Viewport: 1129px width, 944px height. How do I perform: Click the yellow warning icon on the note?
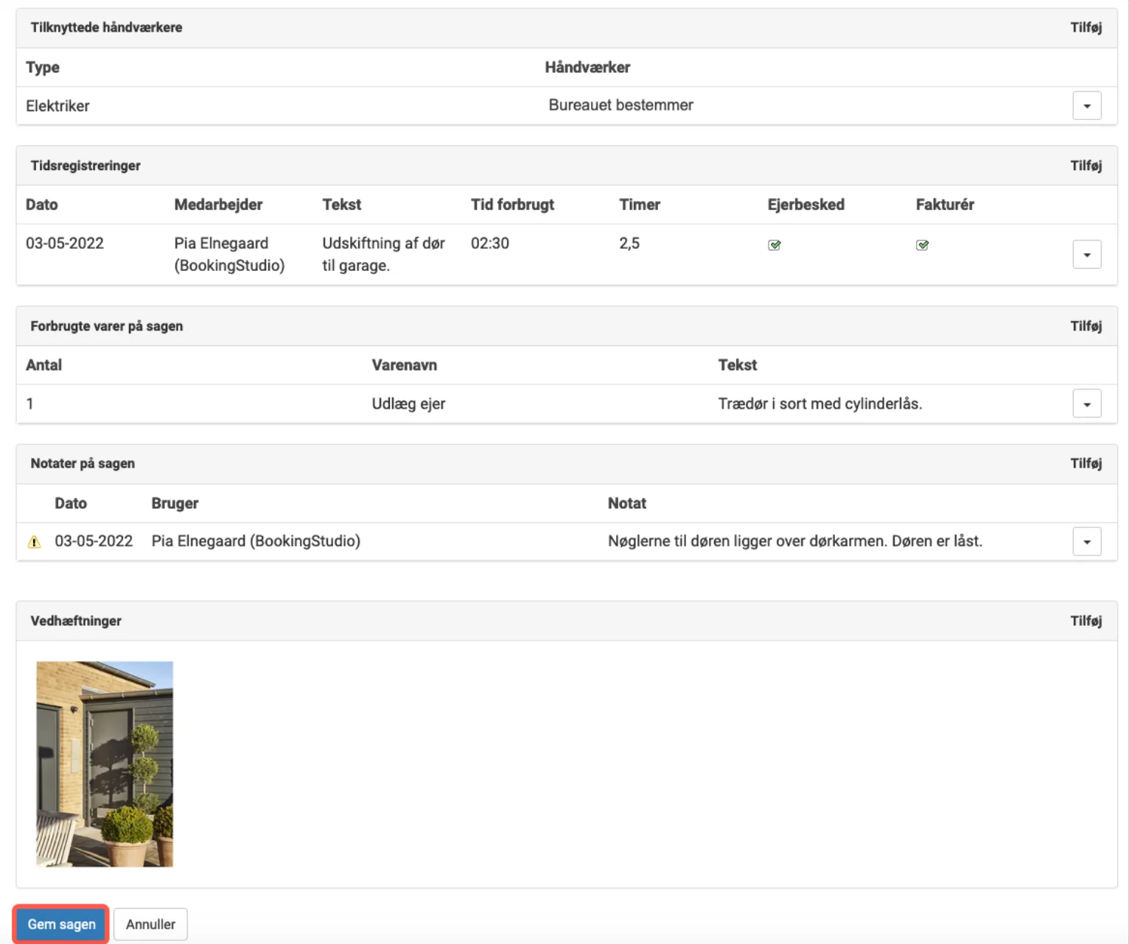click(34, 542)
